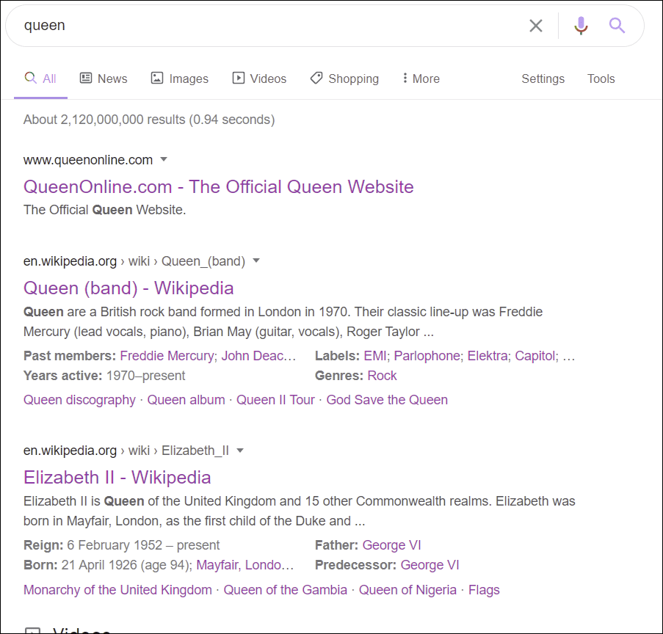663x634 pixels.
Task: Open the Queen (band) - Wikipedia result
Action: point(128,288)
